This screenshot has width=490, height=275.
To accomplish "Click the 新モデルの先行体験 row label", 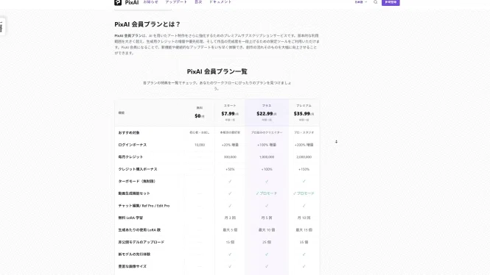I will (x=134, y=254).
